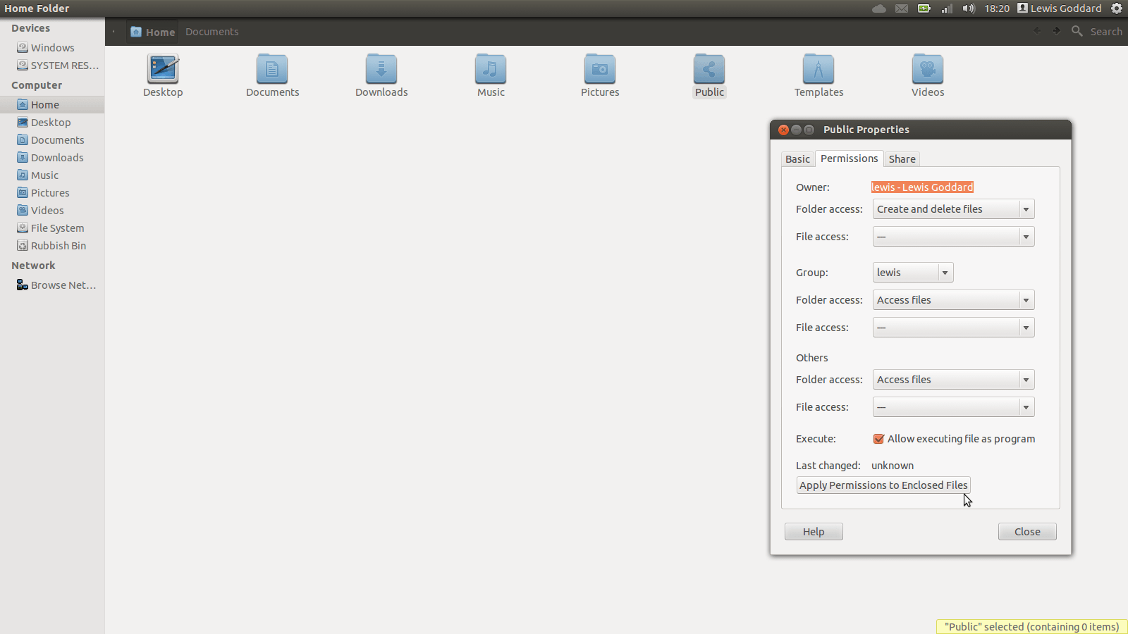
Task: Open the system settings gear menu
Action: [1117, 8]
